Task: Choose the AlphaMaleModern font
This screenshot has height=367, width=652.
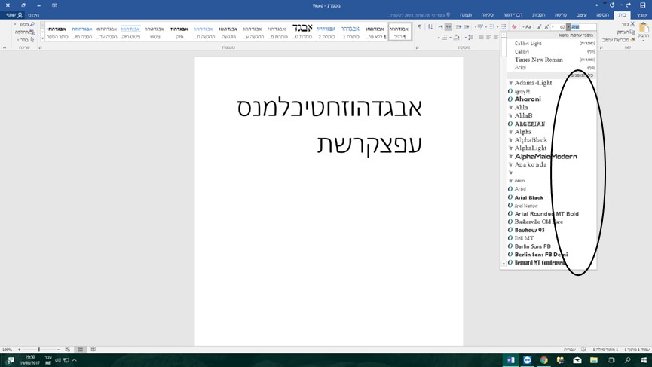Action: click(546, 156)
